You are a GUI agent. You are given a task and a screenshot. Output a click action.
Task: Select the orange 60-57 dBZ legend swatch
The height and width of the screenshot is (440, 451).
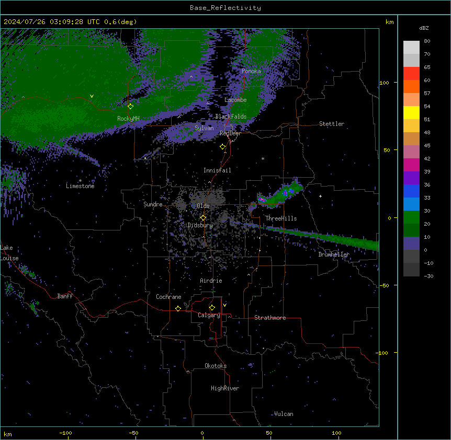point(411,86)
